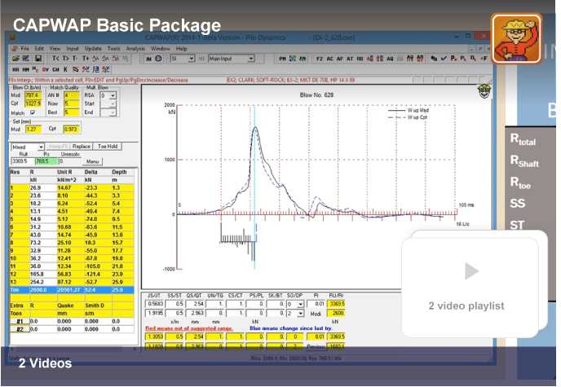Click the Toe Hold button
Screen dimensions: 561x387
point(108,146)
